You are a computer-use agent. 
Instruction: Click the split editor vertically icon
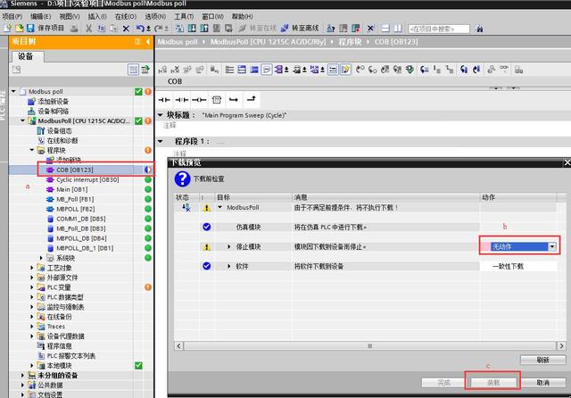398,28
